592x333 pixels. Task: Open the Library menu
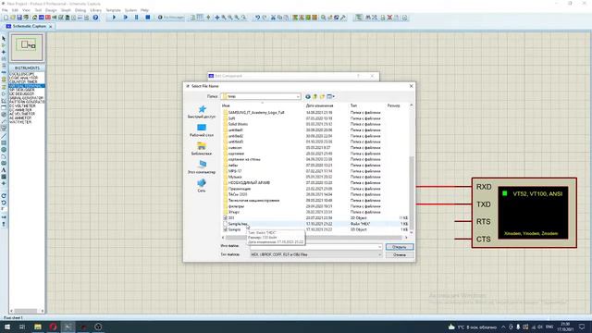(95, 10)
